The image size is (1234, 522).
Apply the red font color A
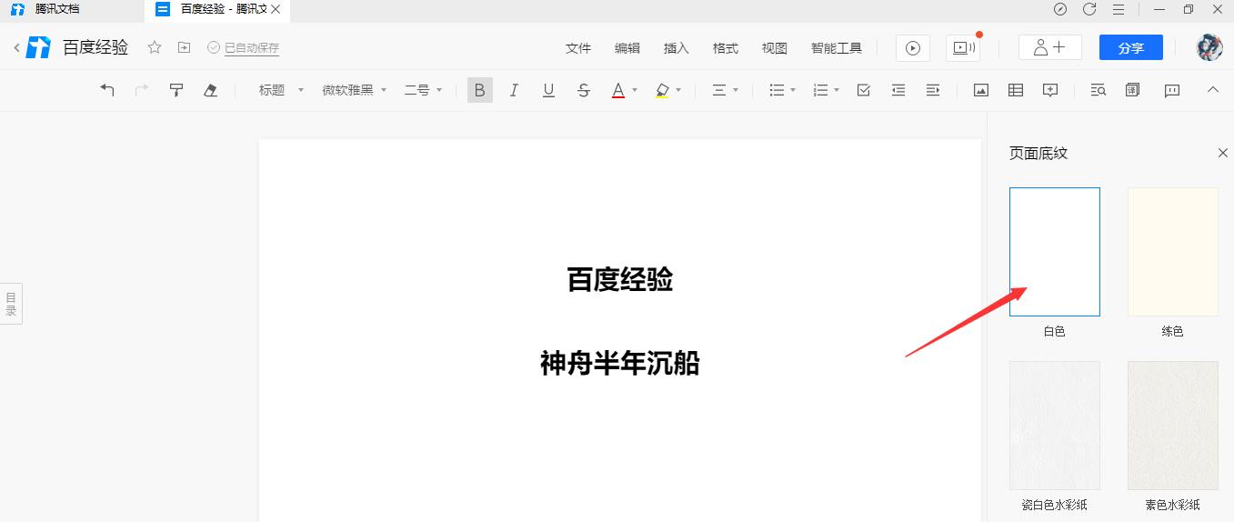[x=618, y=90]
